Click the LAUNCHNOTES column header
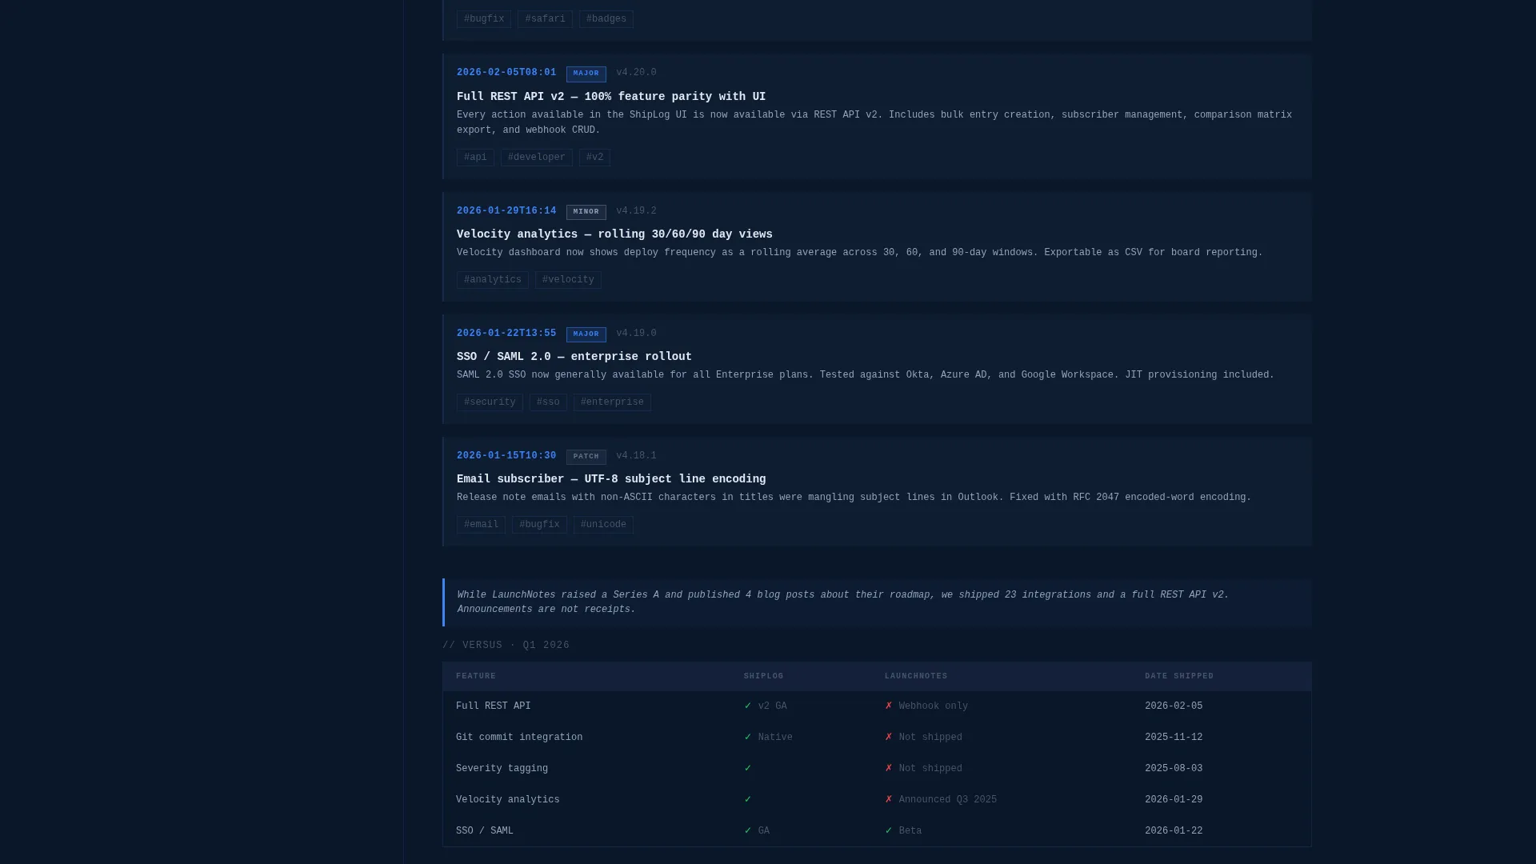 coord(916,677)
